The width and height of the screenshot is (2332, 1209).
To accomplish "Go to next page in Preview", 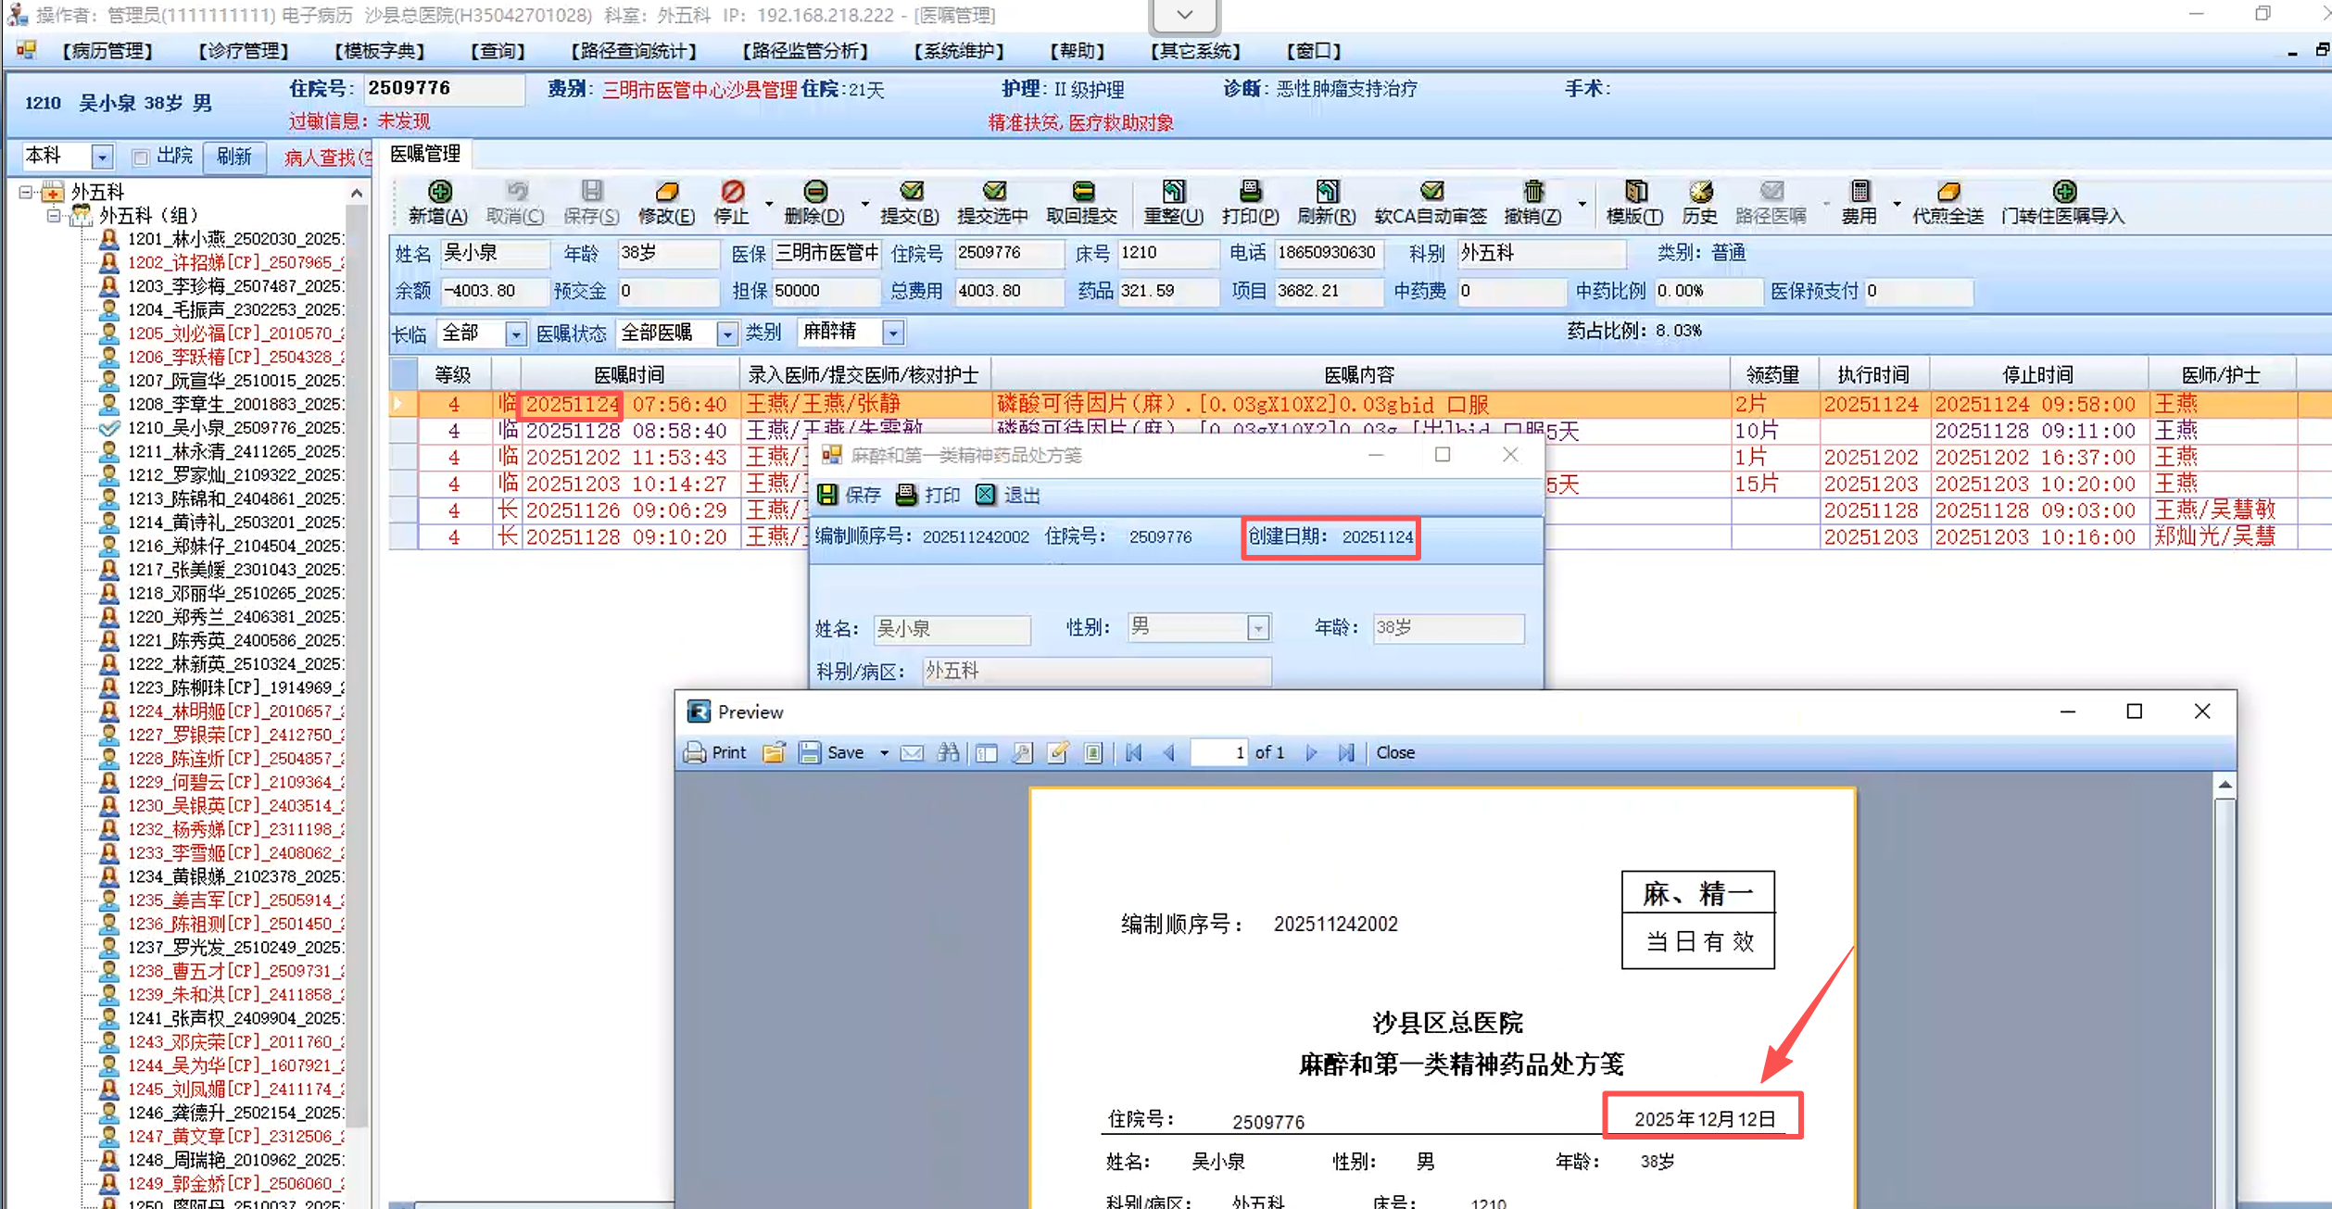I will point(1311,753).
